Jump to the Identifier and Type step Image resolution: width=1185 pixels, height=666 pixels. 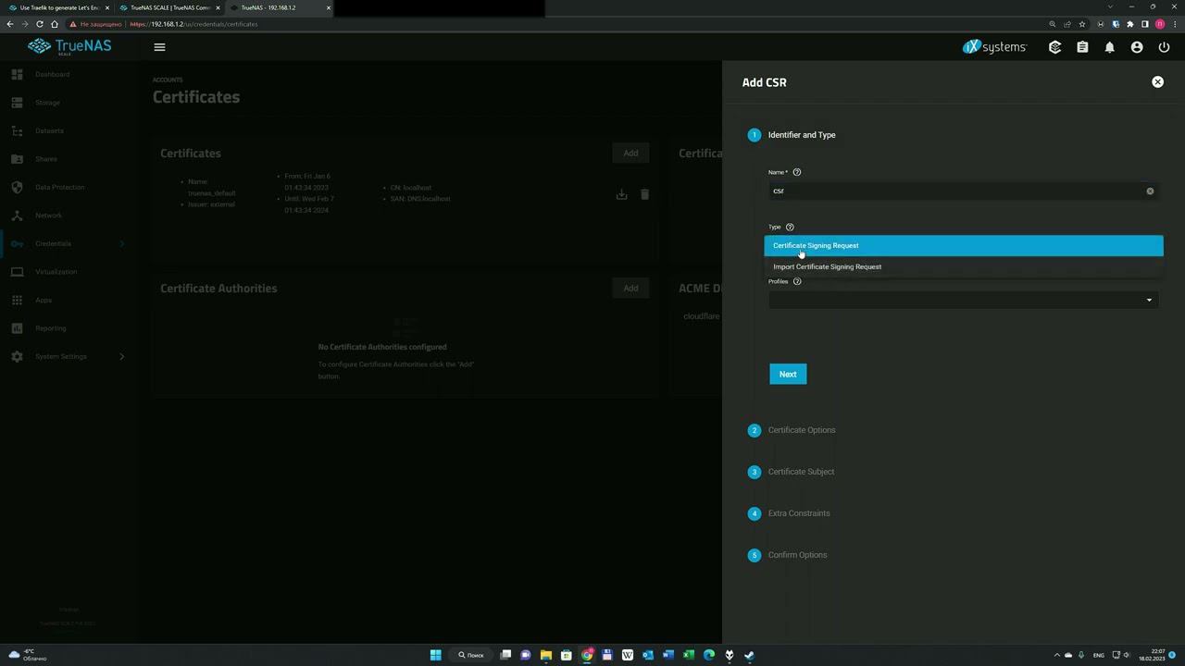tap(802, 135)
